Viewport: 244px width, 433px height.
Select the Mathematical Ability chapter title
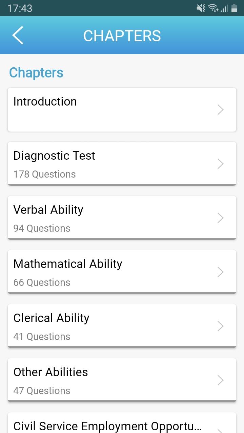tap(68, 264)
